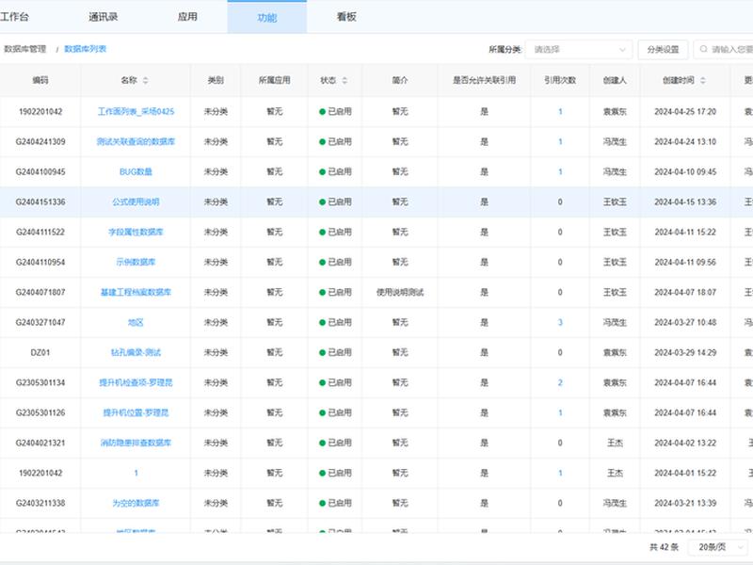This screenshot has height=565, width=753.
Task: Open the 地区 database link
Action: 136,322
